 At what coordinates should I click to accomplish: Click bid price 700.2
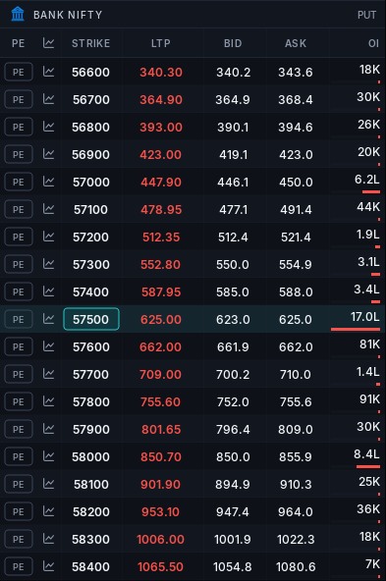[233, 374]
